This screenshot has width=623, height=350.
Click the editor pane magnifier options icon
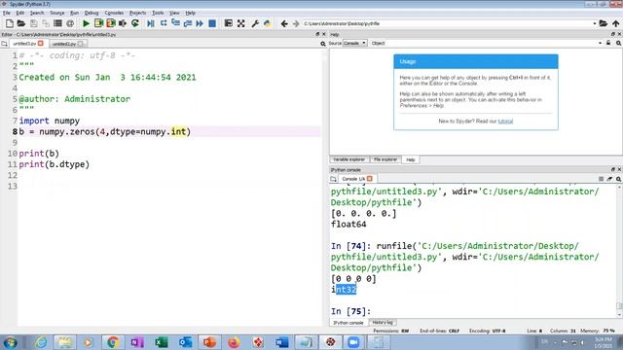(323, 44)
